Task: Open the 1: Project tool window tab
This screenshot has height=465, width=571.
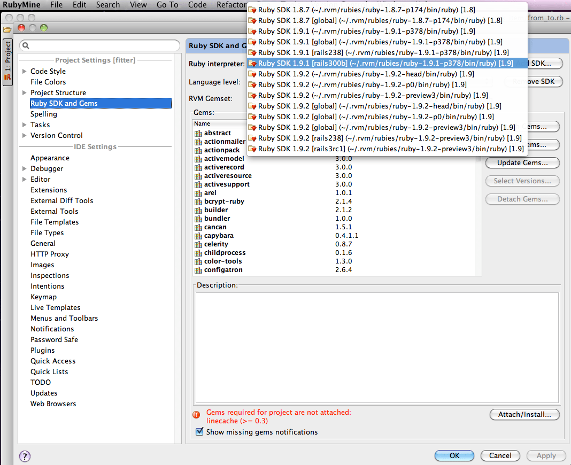Action: (x=7, y=62)
